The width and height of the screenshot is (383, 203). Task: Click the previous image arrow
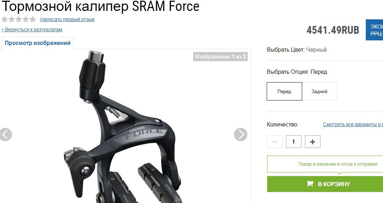(5, 135)
